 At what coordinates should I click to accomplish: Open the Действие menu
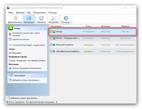(20, 13)
